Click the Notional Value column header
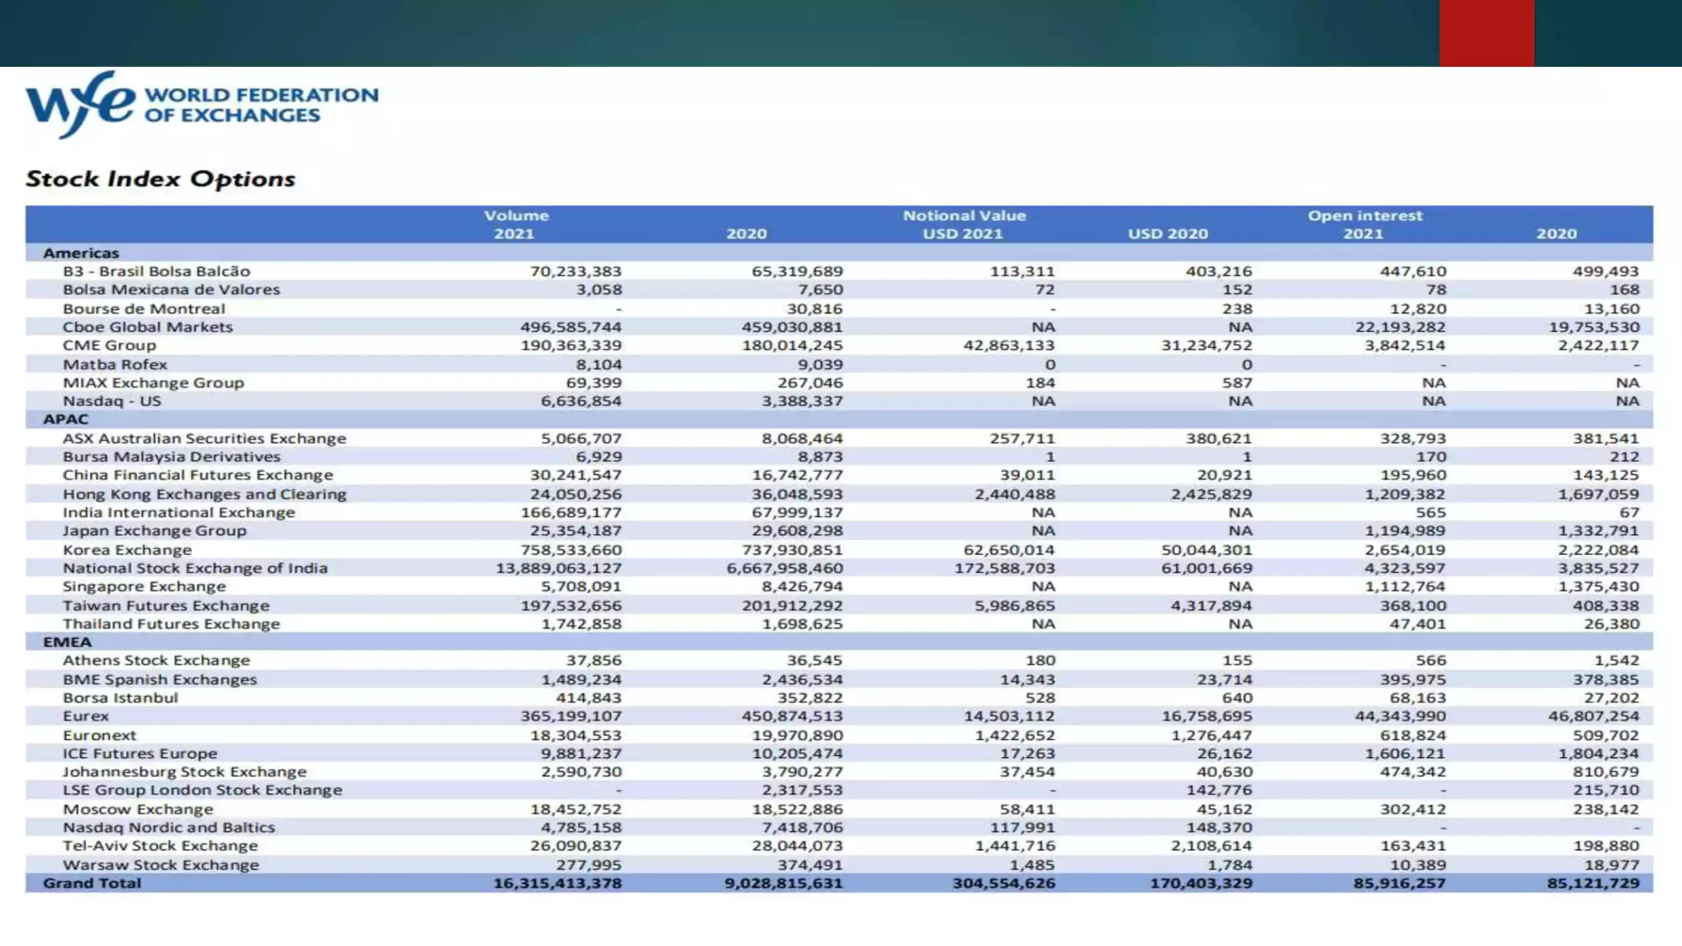 tap(964, 215)
